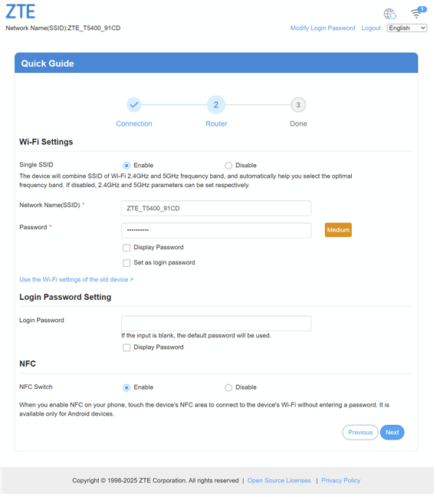Viewport: 437px width, 497px height.
Task: Open the globe network status icon
Action: click(389, 14)
